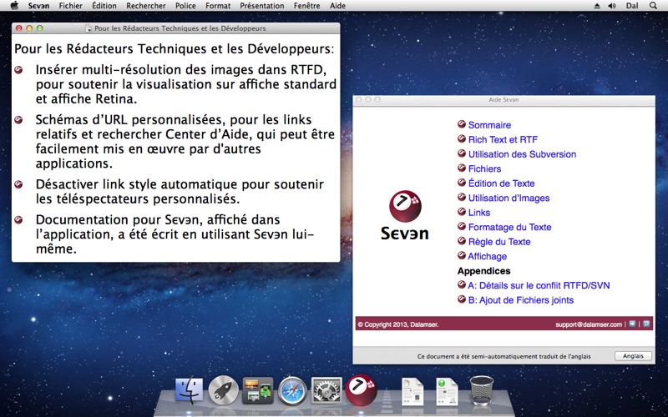Open the Links help topic
Screen dimensions: 668x417
pyautogui.click(x=478, y=213)
